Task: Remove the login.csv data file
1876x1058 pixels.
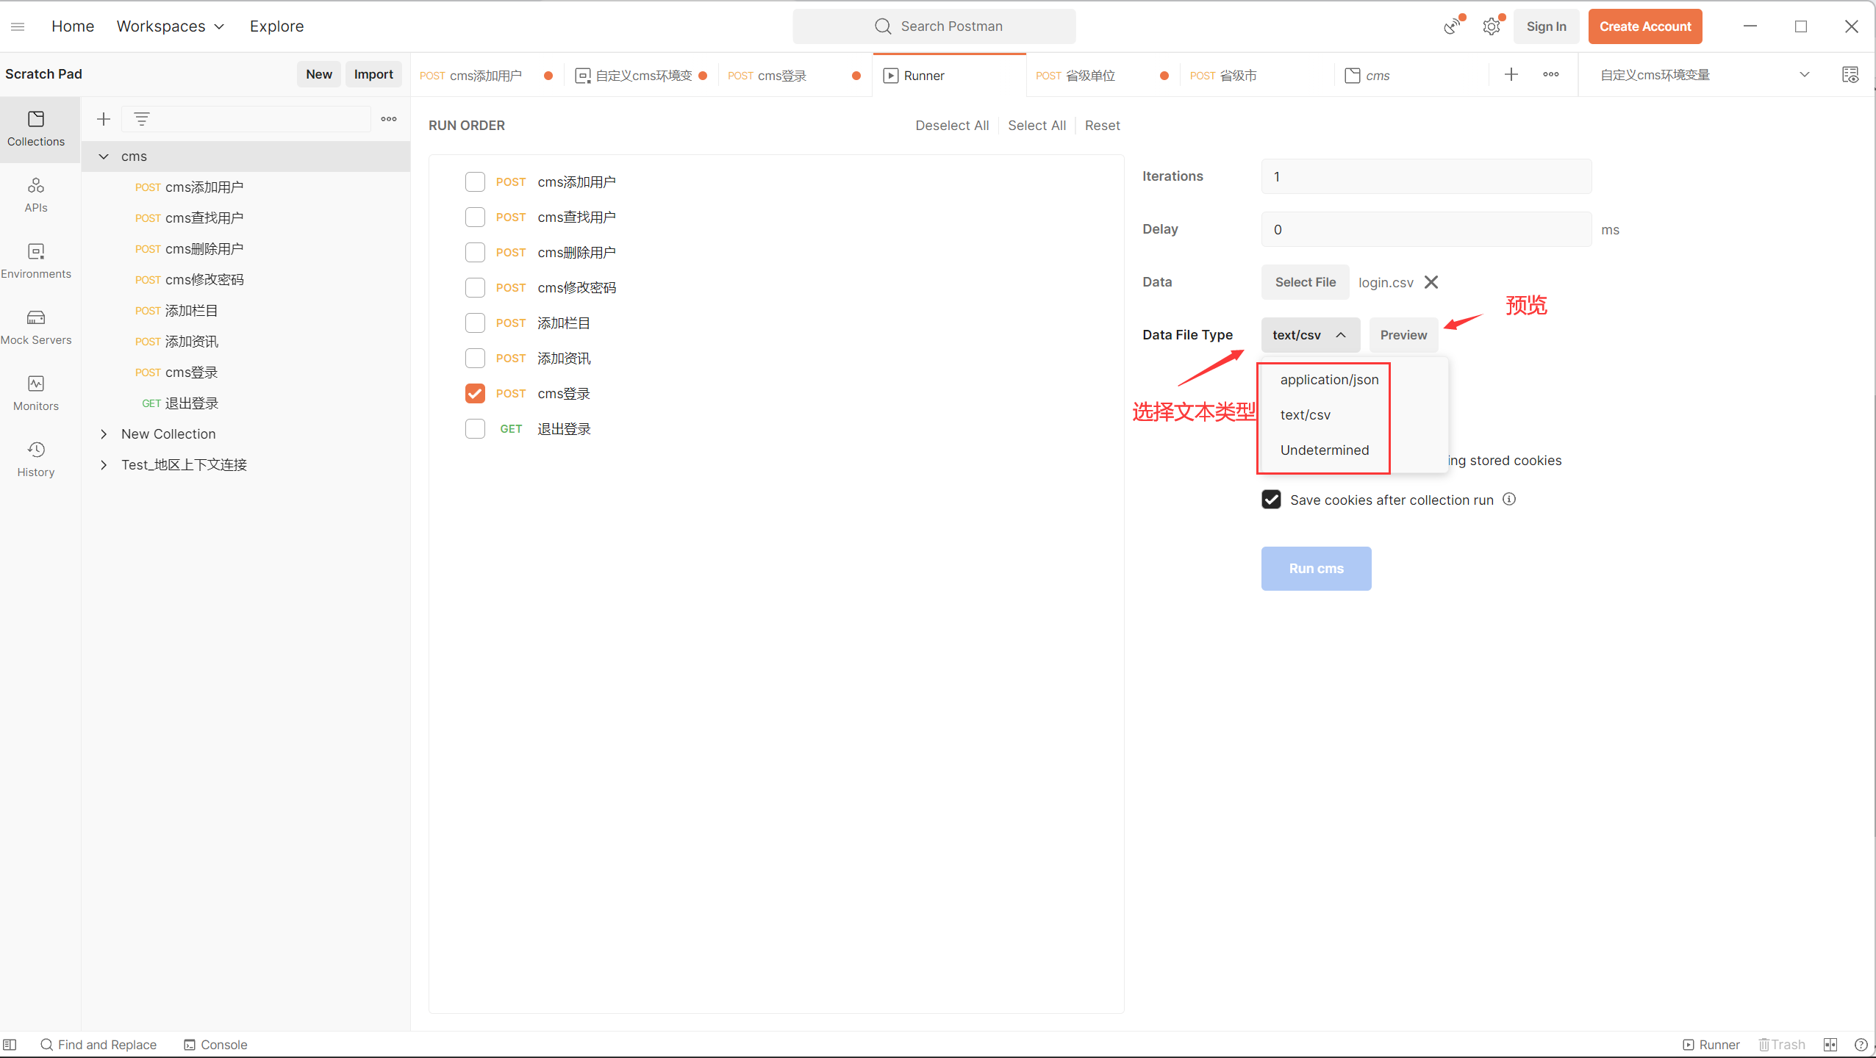Action: coord(1431,282)
